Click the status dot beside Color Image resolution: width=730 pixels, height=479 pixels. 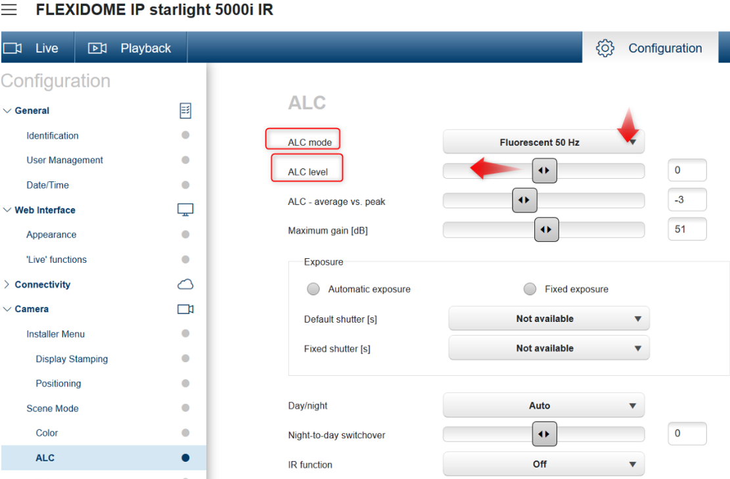point(185,432)
